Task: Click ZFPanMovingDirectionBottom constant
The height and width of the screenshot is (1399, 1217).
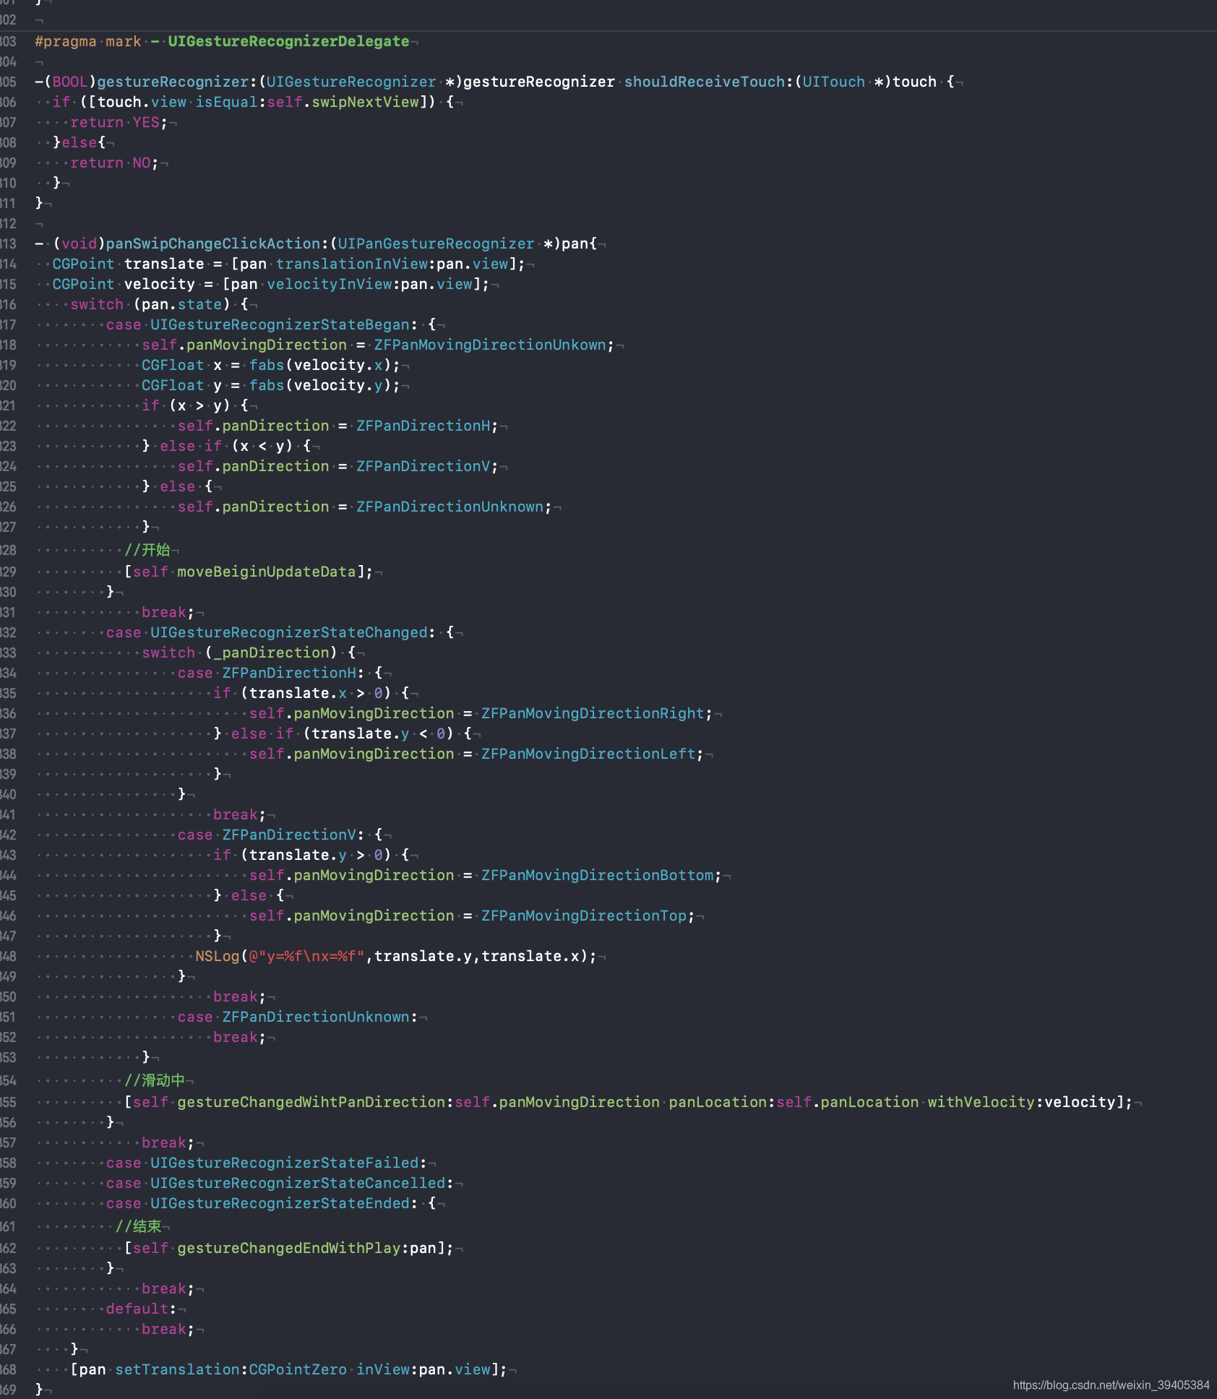Action: click(597, 875)
